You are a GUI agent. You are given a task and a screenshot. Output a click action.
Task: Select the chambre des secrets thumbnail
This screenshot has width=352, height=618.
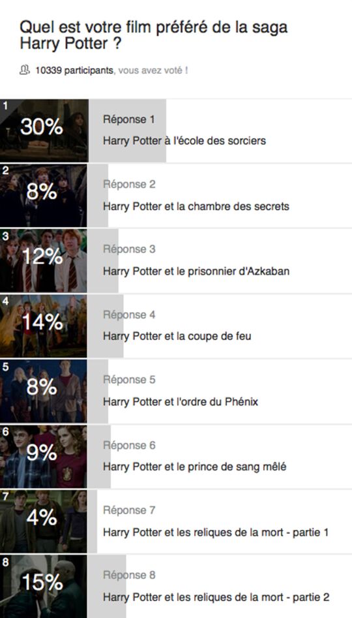pyautogui.click(x=44, y=196)
